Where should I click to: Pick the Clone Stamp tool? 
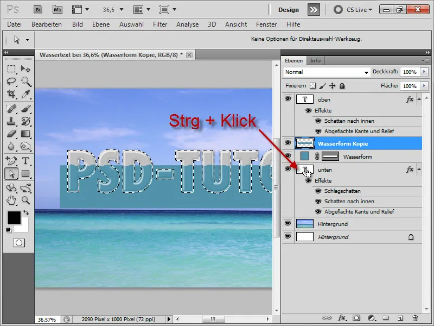11,121
